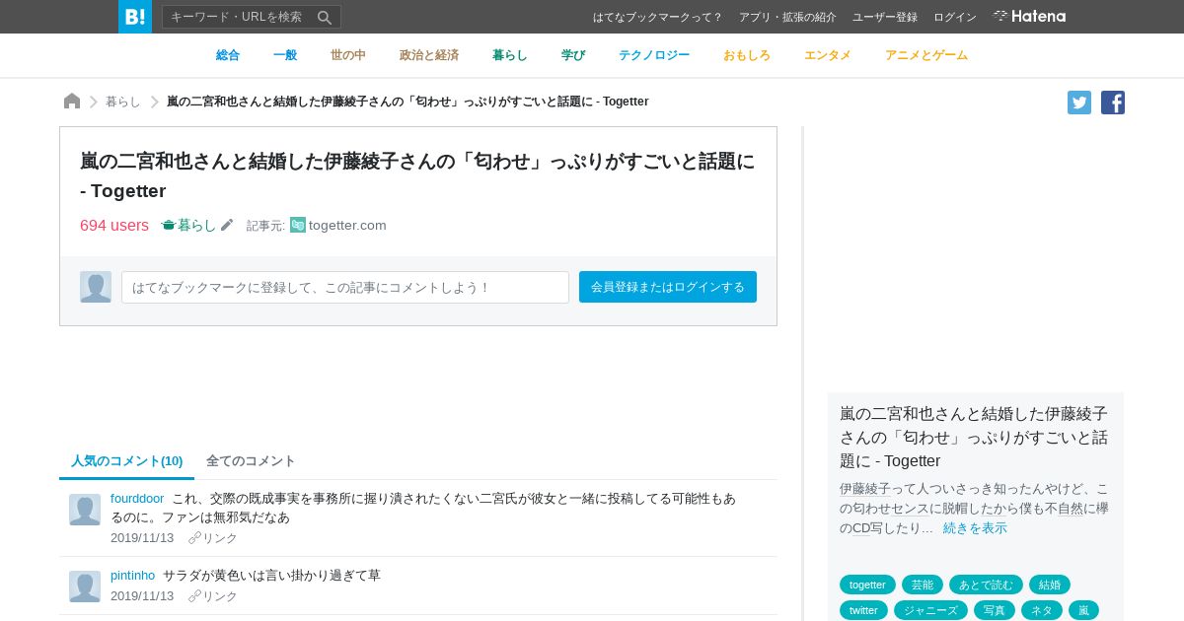The height and width of the screenshot is (621, 1184).
Task: Click the 暮らし breadcrumb link
Action: pos(123,102)
